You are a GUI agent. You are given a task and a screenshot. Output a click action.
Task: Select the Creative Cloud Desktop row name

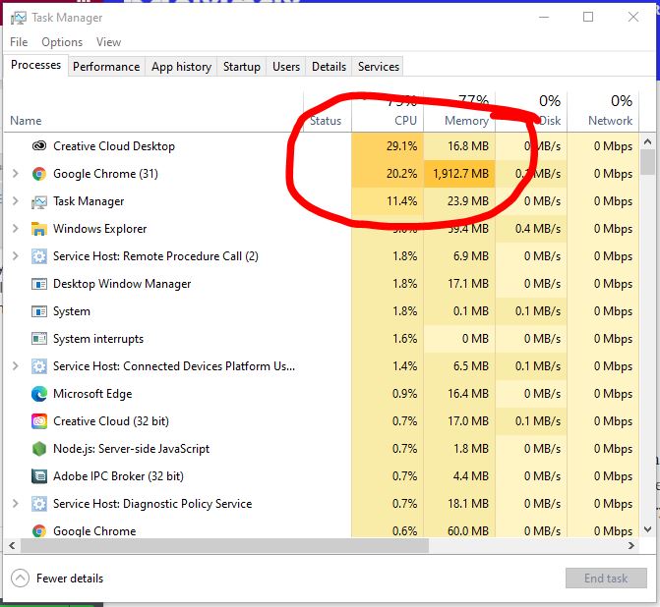pyautogui.click(x=114, y=146)
